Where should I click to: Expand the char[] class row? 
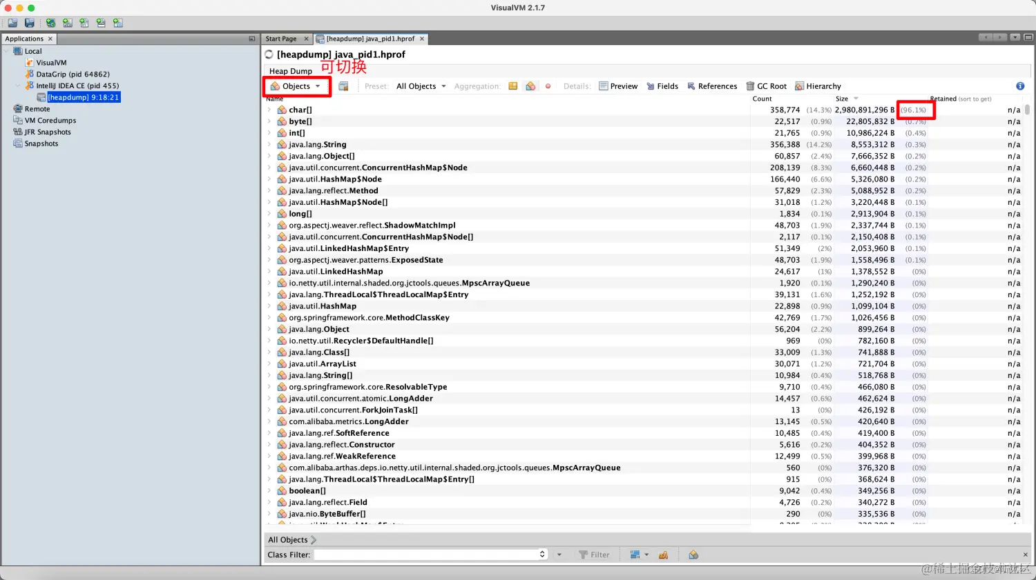click(269, 110)
